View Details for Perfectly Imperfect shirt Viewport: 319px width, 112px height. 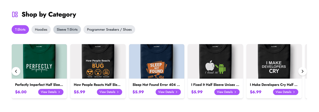[51, 92]
